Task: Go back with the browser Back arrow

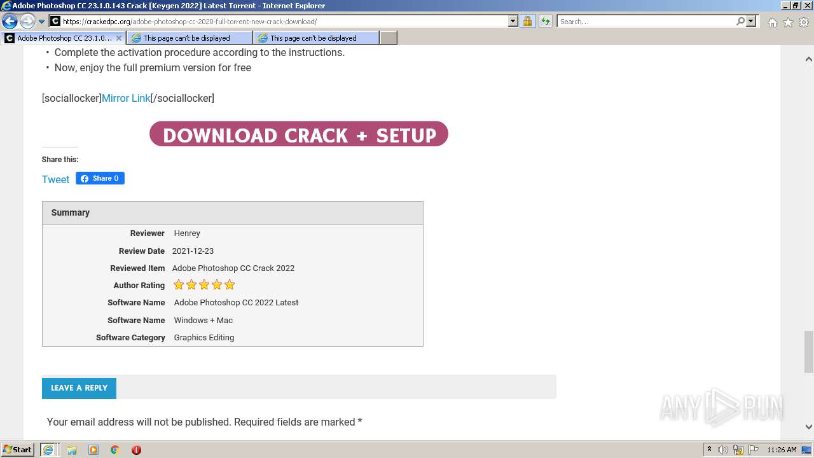Action: (x=10, y=22)
